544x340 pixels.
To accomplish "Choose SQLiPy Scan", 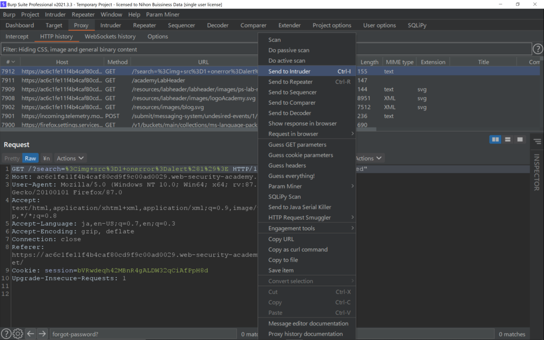I will 307,197.
